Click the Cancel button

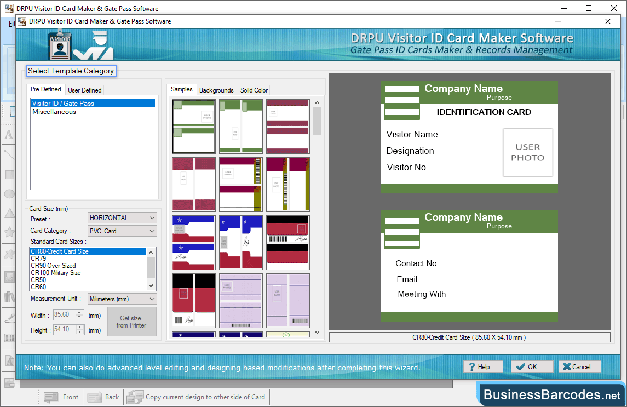pyautogui.click(x=580, y=366)
